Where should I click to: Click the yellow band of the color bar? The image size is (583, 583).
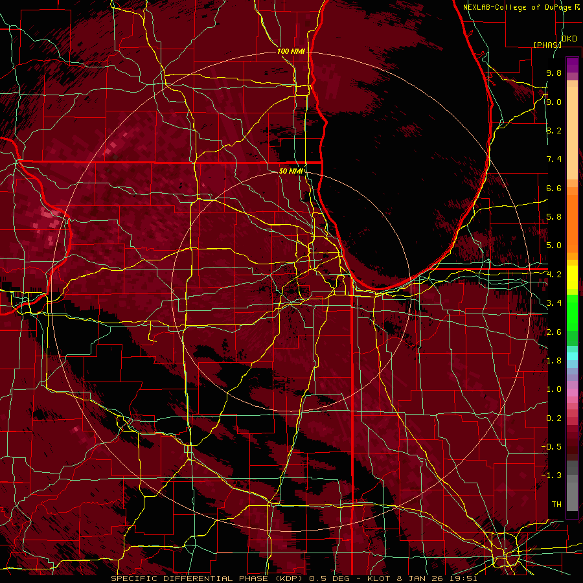pyautogui.click(x=572, y=277)
